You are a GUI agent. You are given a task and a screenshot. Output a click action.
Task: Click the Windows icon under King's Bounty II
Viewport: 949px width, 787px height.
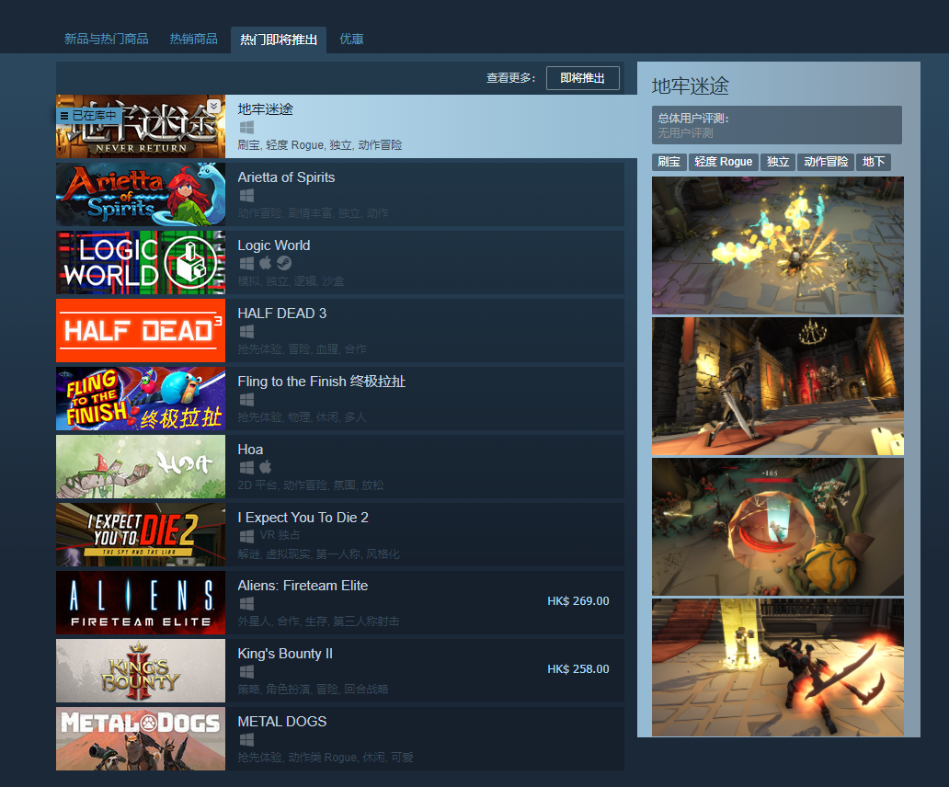click(246, 671)
